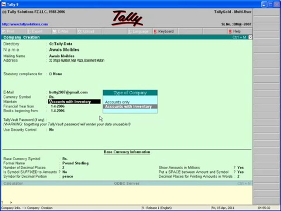Screen dimensions: 281x211
Task: Click the status bar clock time
Action: (x=264, y=208)
